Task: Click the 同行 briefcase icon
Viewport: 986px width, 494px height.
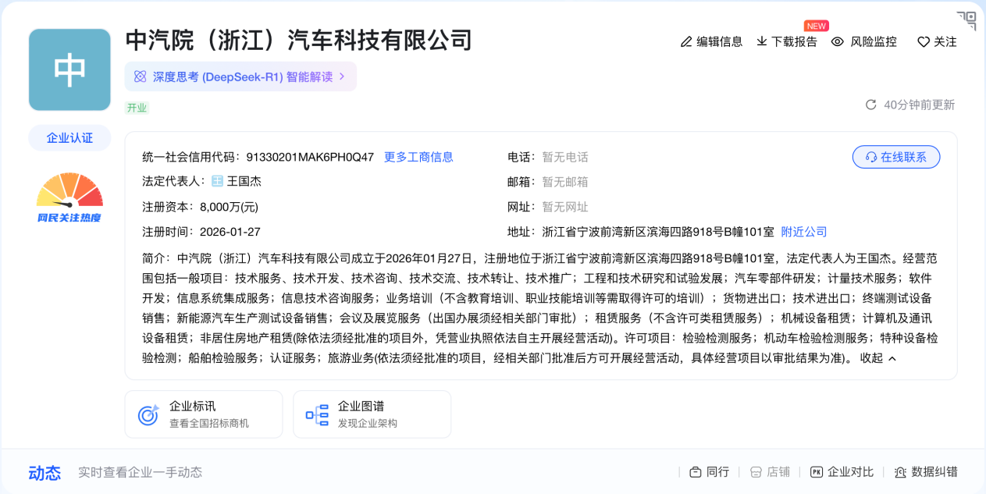Action: pos(695,472)
